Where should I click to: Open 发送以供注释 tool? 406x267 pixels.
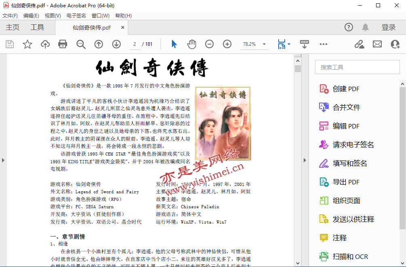pos(347,219)
